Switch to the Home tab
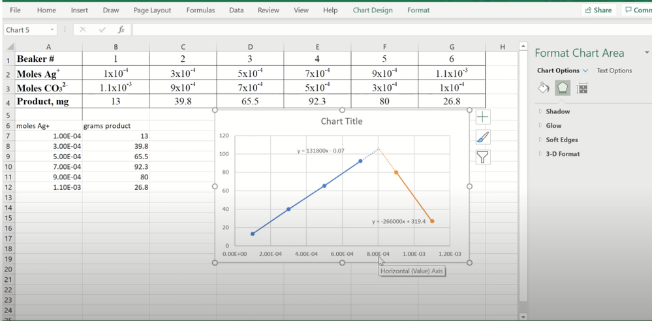Image resolution: width=652 pixels, height=321 pixels. [46, 10]
